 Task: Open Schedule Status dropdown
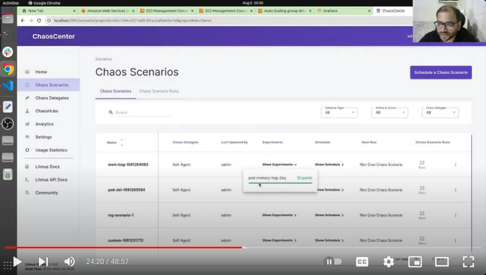point(389,112)
